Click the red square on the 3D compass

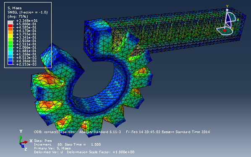(x=224, y=30)
